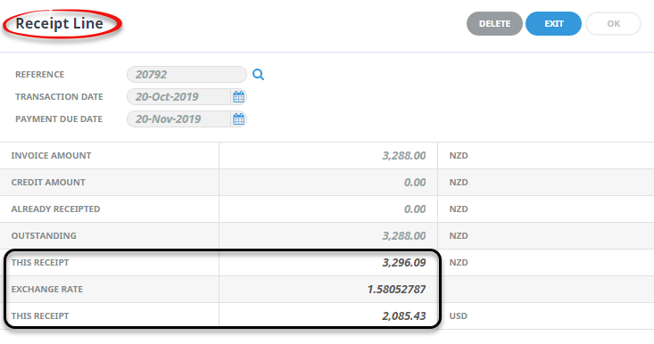Click the blue EXIT button
This screenshot has width=654, height=344.
coord(553,24)
